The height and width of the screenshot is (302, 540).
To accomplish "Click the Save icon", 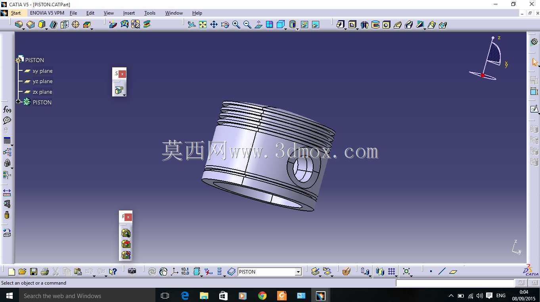I will [x=33, y=272].
